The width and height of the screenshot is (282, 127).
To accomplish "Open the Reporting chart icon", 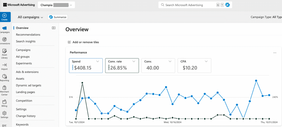I will tap(4, 77).
